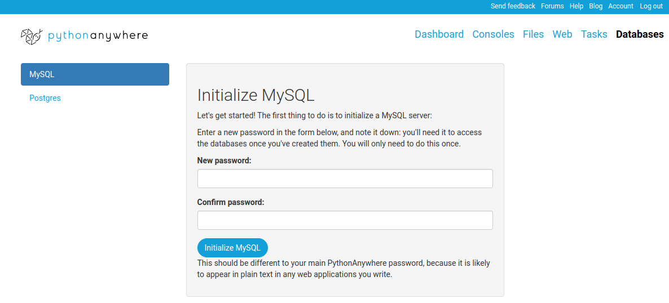Click the Databases tab
The image size is (669, 303).
640,34
